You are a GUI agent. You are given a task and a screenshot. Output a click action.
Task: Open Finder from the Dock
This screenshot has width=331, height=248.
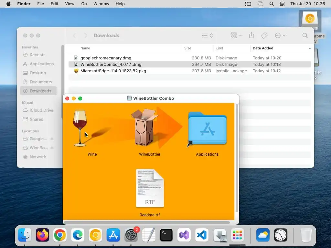point(25,235)
